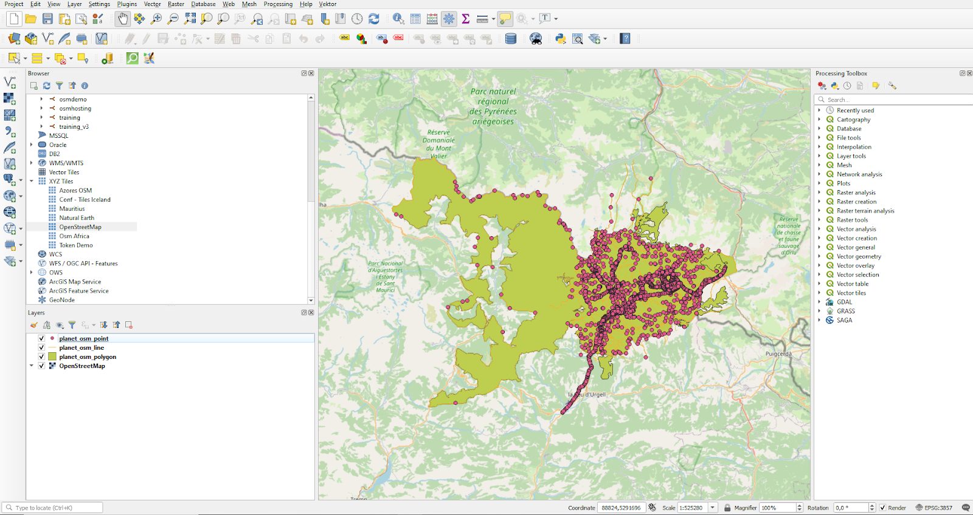This screenshot has height=515, width=973.
Task: Click the Refresh map icon
Action: tap(374, 19)
